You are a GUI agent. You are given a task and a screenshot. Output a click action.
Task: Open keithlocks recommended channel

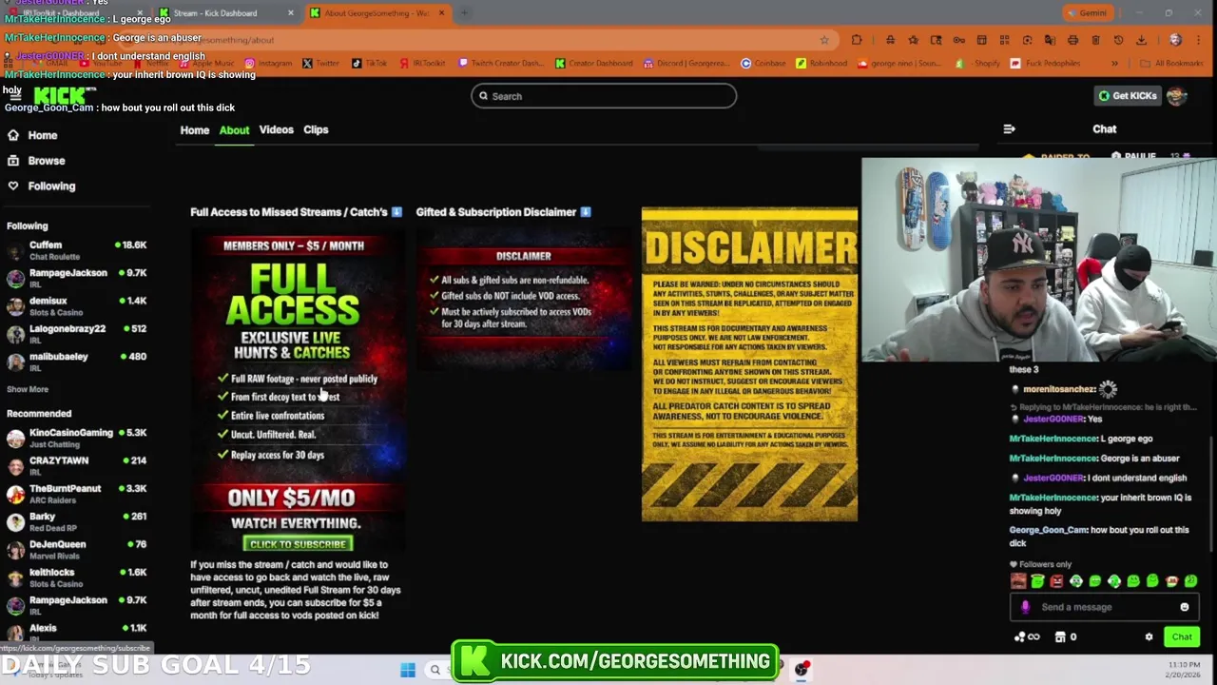[77, 577]
